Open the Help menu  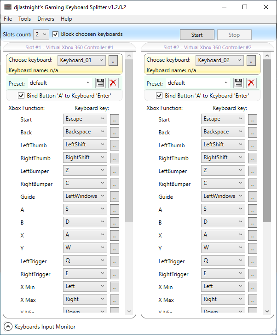coord(66,19)
